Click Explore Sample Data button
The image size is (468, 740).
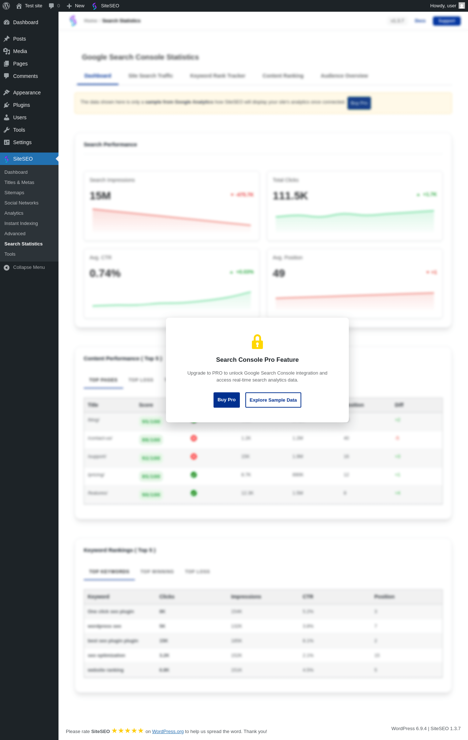tap(273, 400)
